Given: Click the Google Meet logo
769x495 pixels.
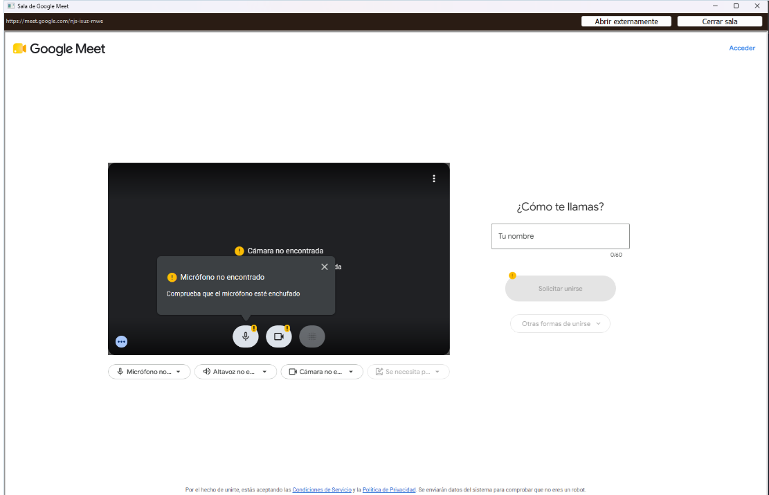Looking at the screenshot, I should 59,48.
